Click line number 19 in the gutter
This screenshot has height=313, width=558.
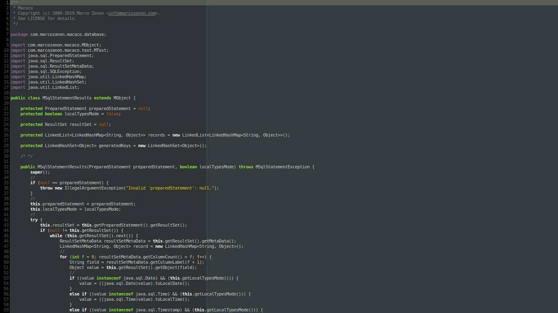click(6, 98)
